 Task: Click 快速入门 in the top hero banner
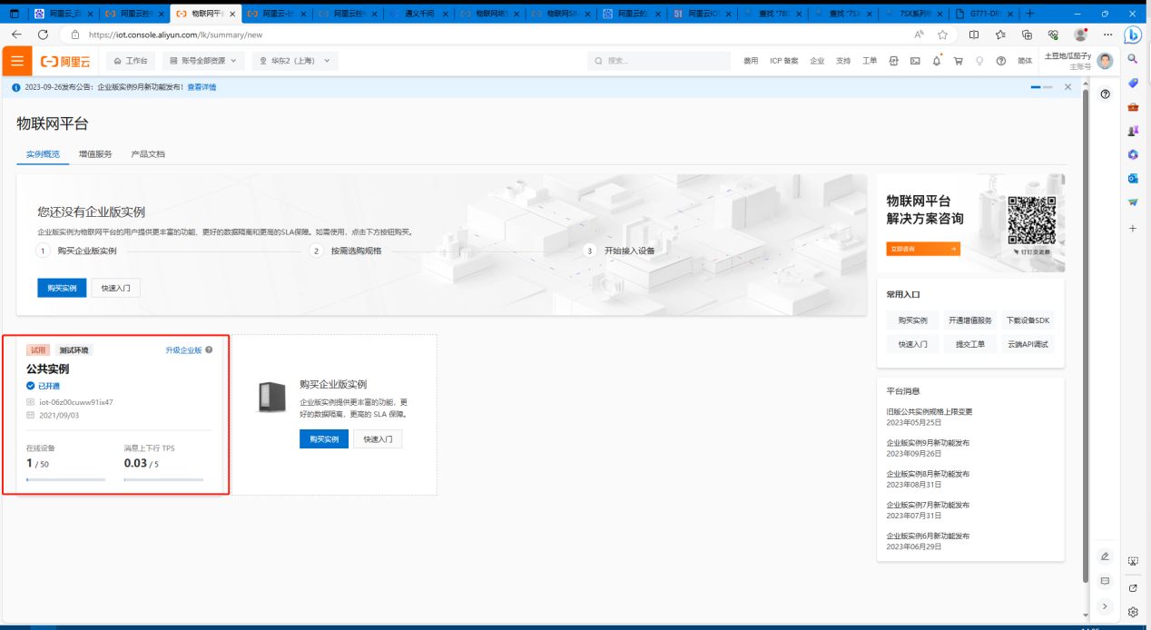click(x=115, y=288)
